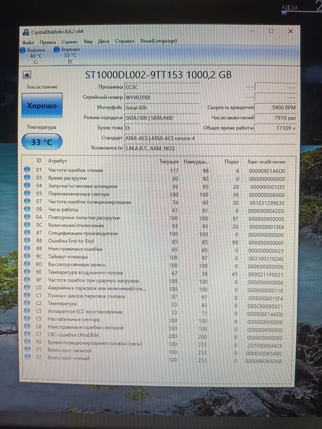Click status icon for Спецификации производителя
The height and width of the screenshot is (429, 322).
pos(27,233)
